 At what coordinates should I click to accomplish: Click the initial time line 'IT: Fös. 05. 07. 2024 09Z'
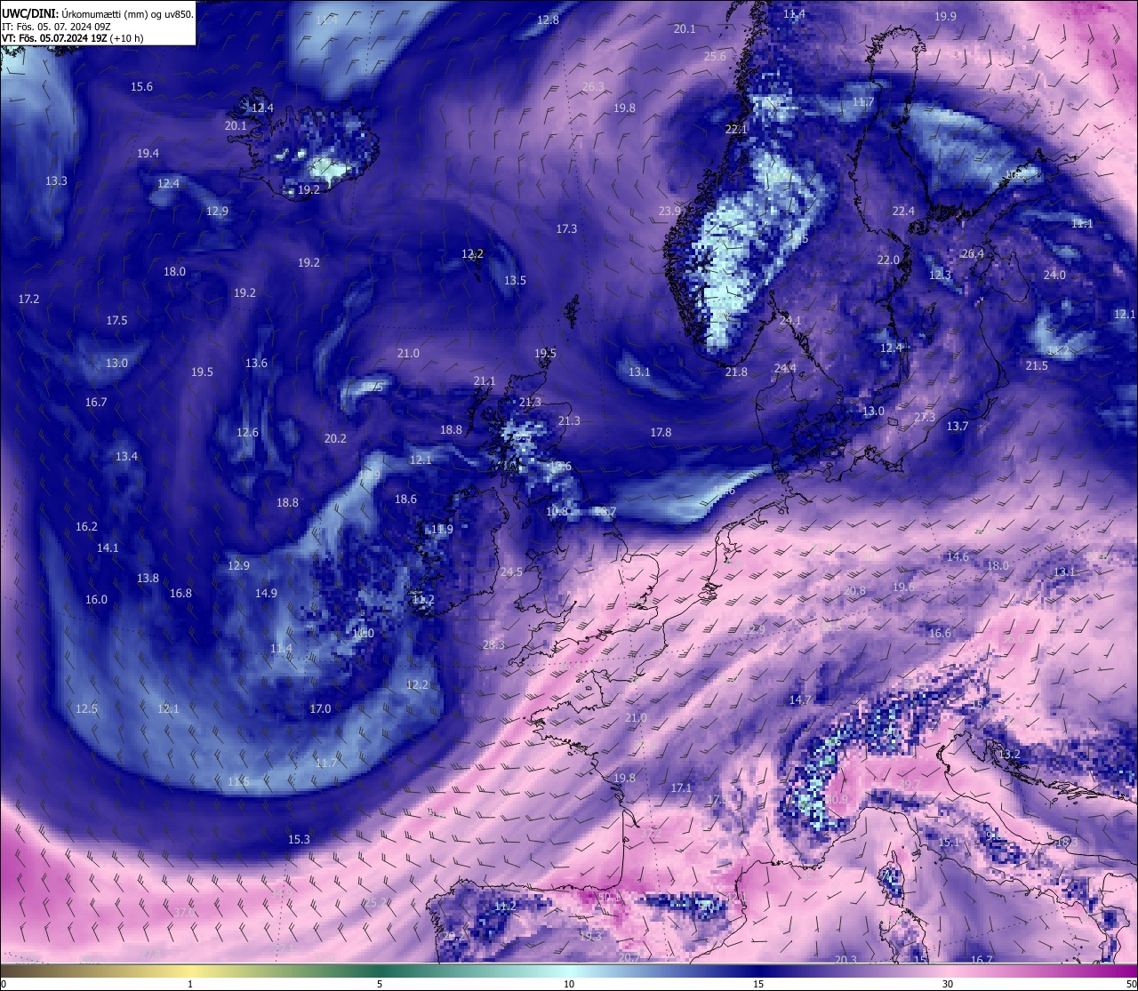[57, 27]
